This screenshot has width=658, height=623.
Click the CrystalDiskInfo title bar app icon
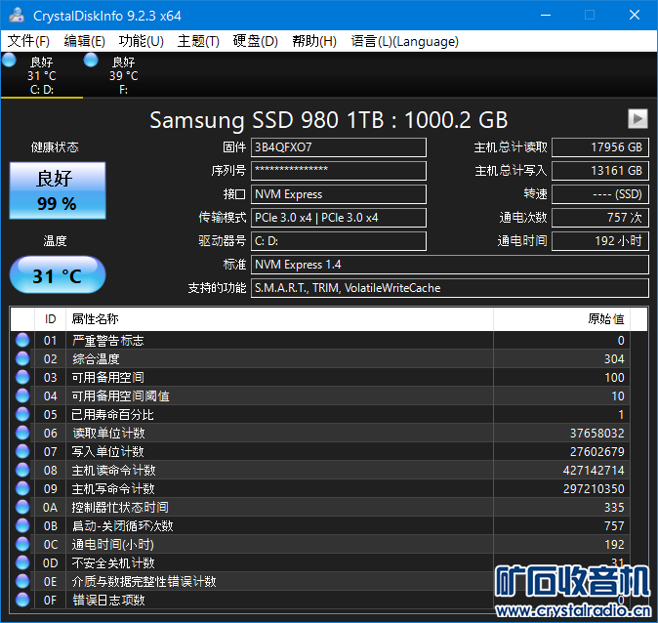[x=17, y=15]
